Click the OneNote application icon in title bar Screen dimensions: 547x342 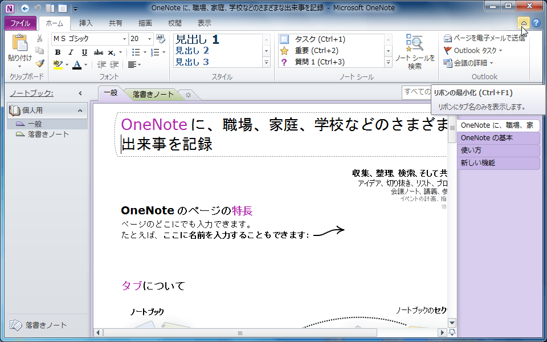tap(10, 8)
